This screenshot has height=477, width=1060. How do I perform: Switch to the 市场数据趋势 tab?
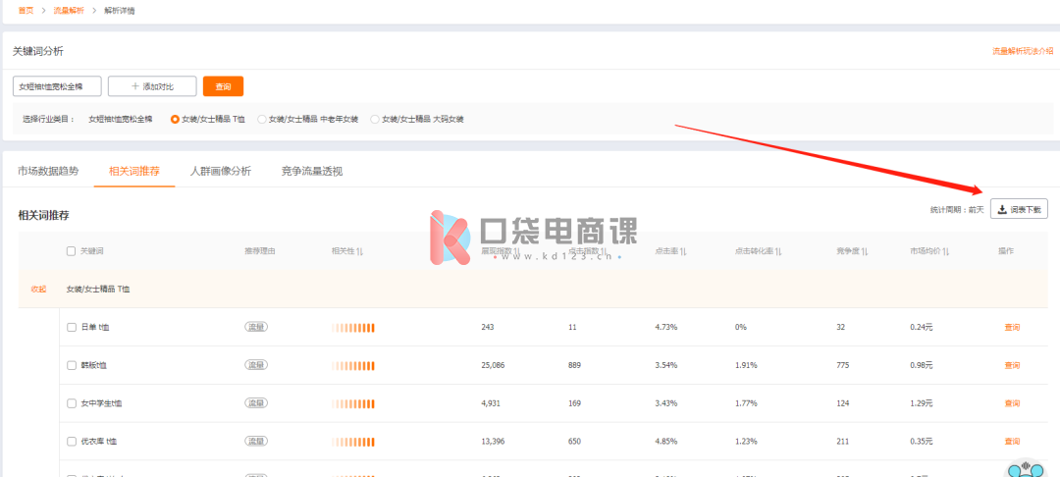pos(48,171)
